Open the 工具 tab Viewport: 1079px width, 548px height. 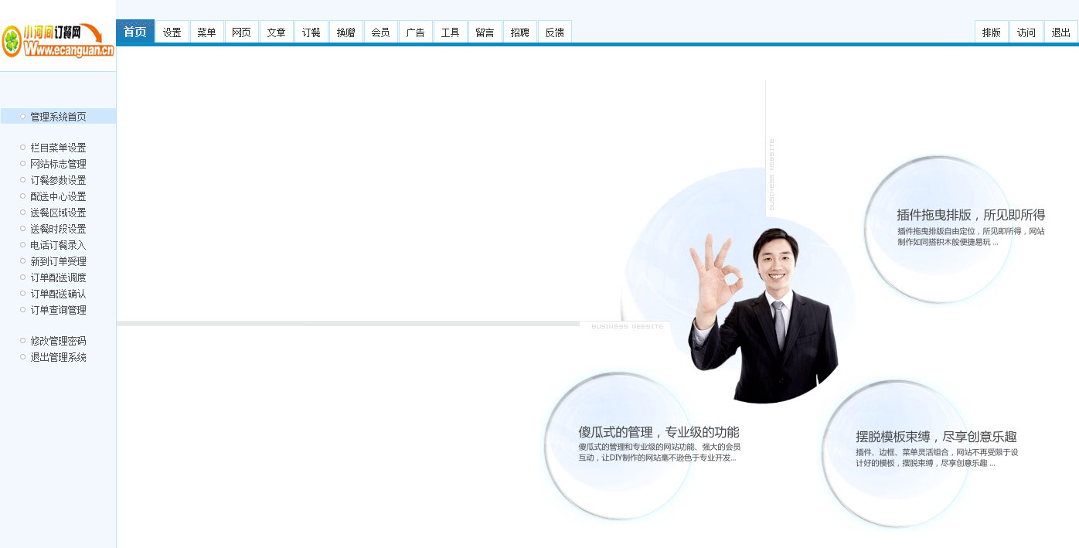pyautogui.click(x=451, y=32)
